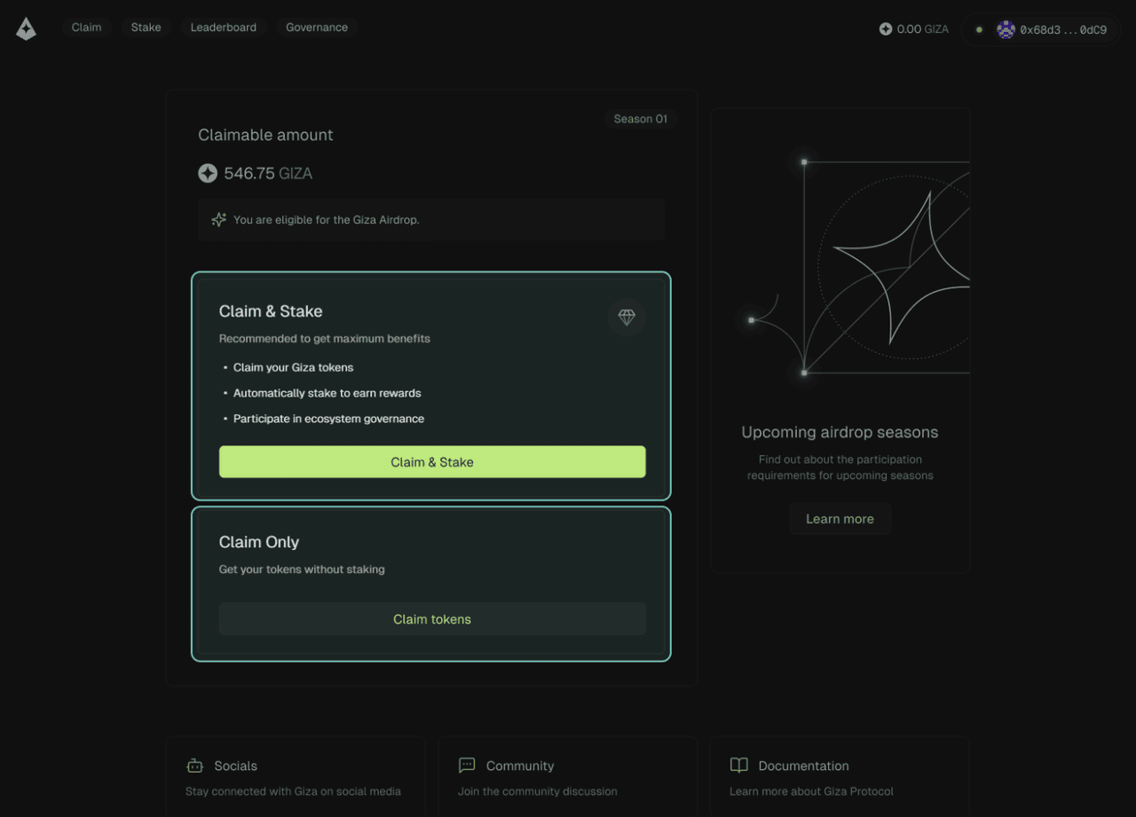The image size is (1136, 817).
Task: Click the sparkle icon in eligibility notice
Action: pyautogui.click(x=218, y=219)
